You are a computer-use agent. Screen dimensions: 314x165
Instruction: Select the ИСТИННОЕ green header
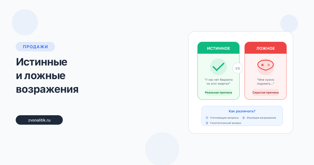[218, 48]
